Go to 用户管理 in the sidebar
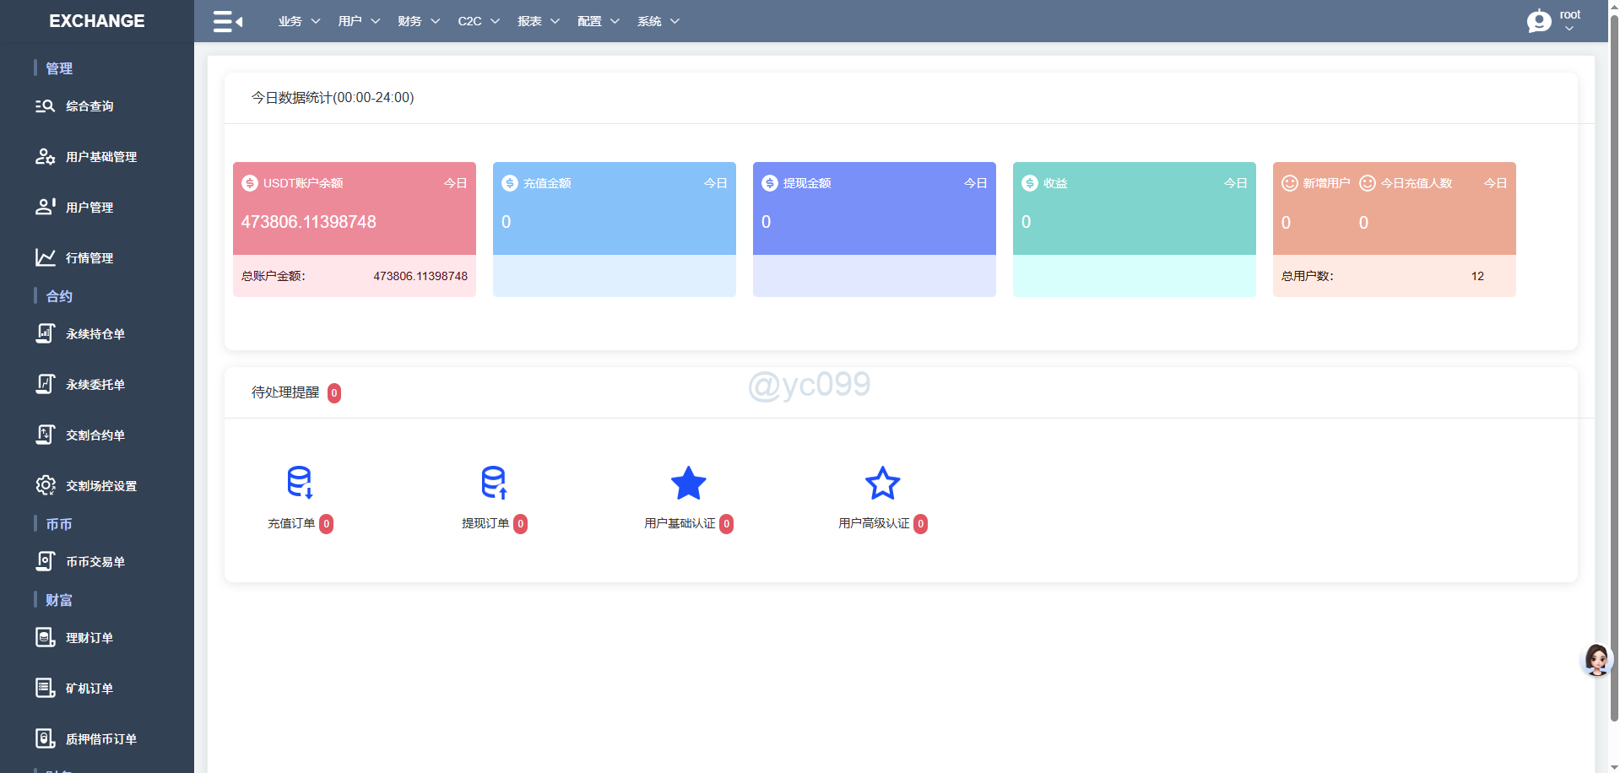 89,208
